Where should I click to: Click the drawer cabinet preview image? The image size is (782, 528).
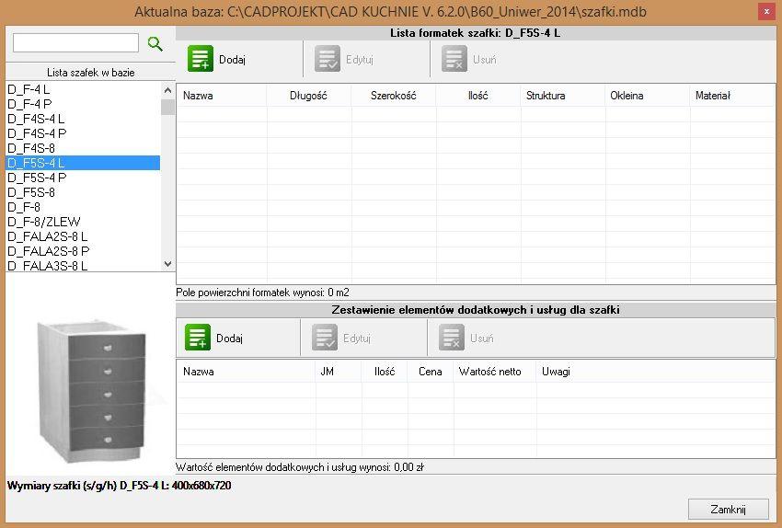[91, 390]
